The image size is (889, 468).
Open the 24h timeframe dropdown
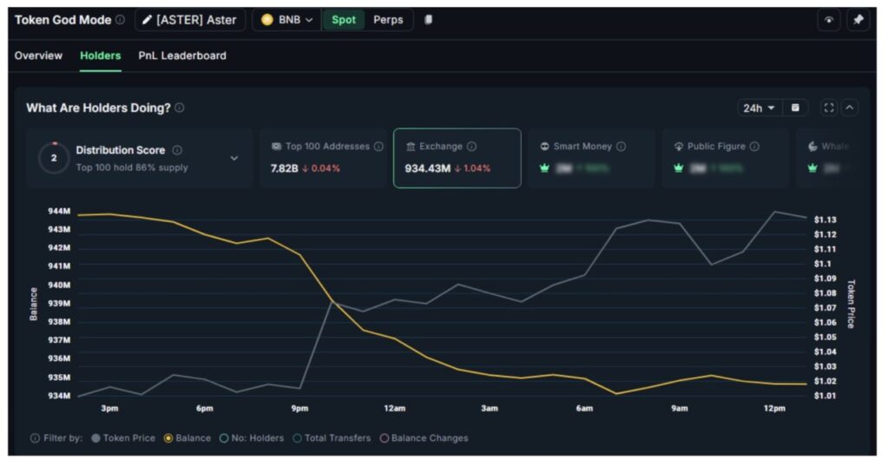coord(758,108)
